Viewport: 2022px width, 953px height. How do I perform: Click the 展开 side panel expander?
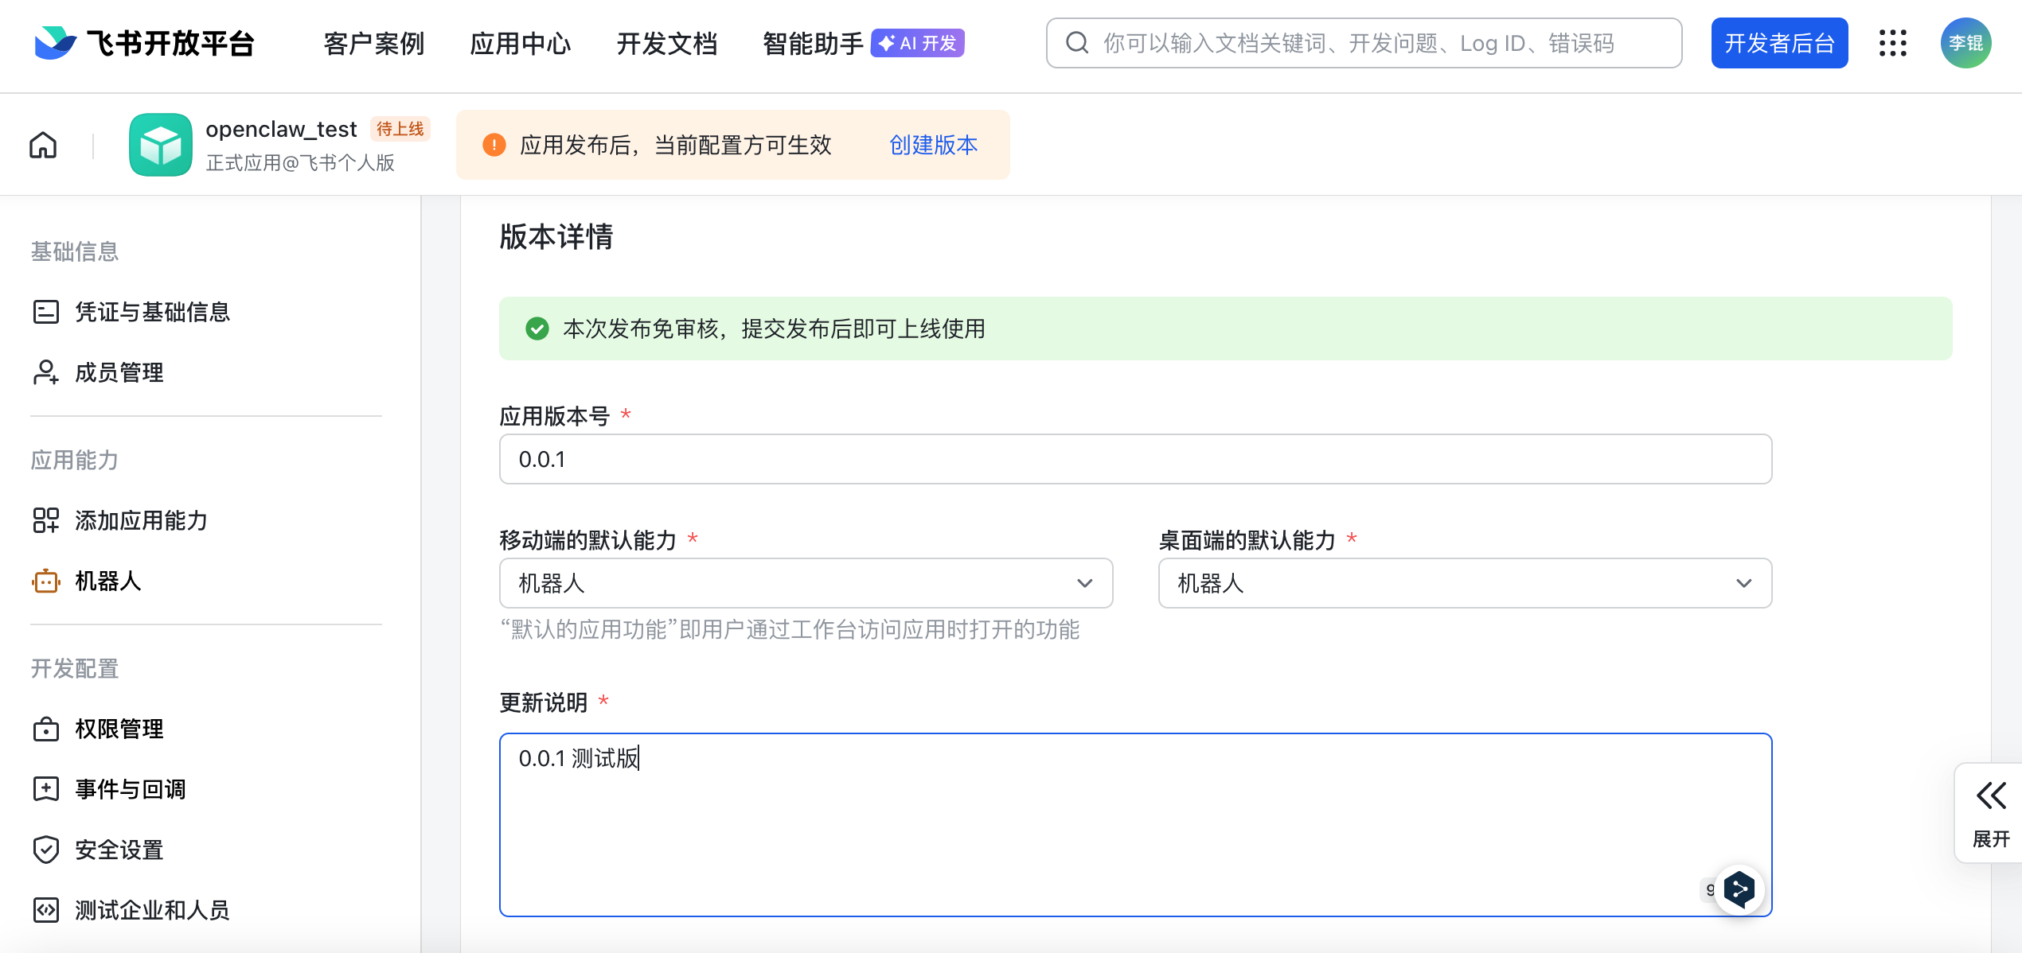[x=1990, y=813]
